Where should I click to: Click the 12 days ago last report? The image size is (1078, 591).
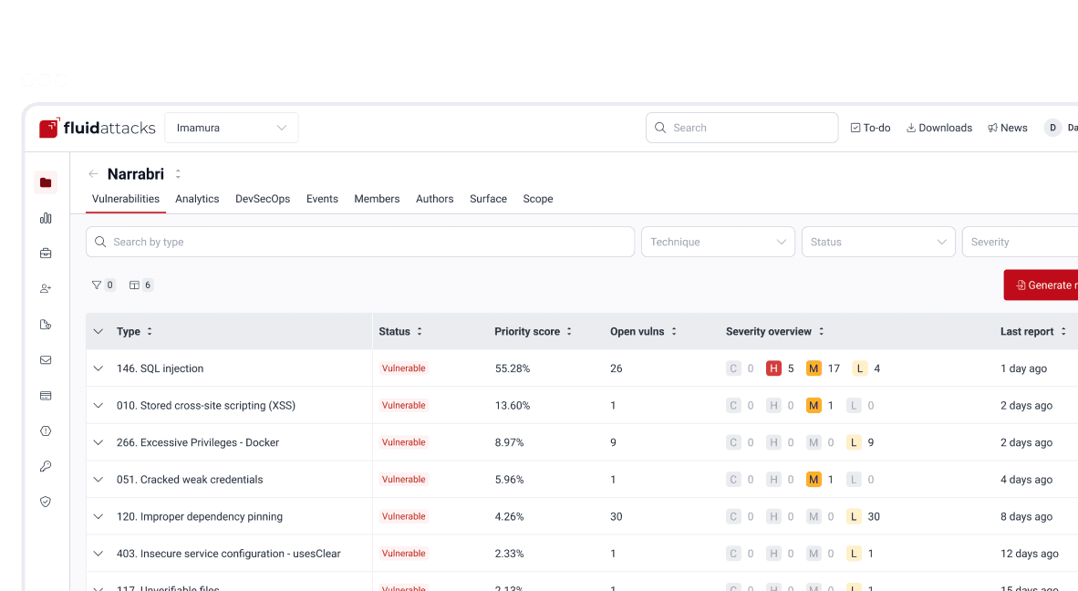(1029, 554)
